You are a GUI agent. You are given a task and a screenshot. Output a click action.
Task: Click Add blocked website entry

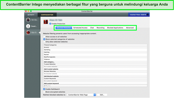pos(51,76)
